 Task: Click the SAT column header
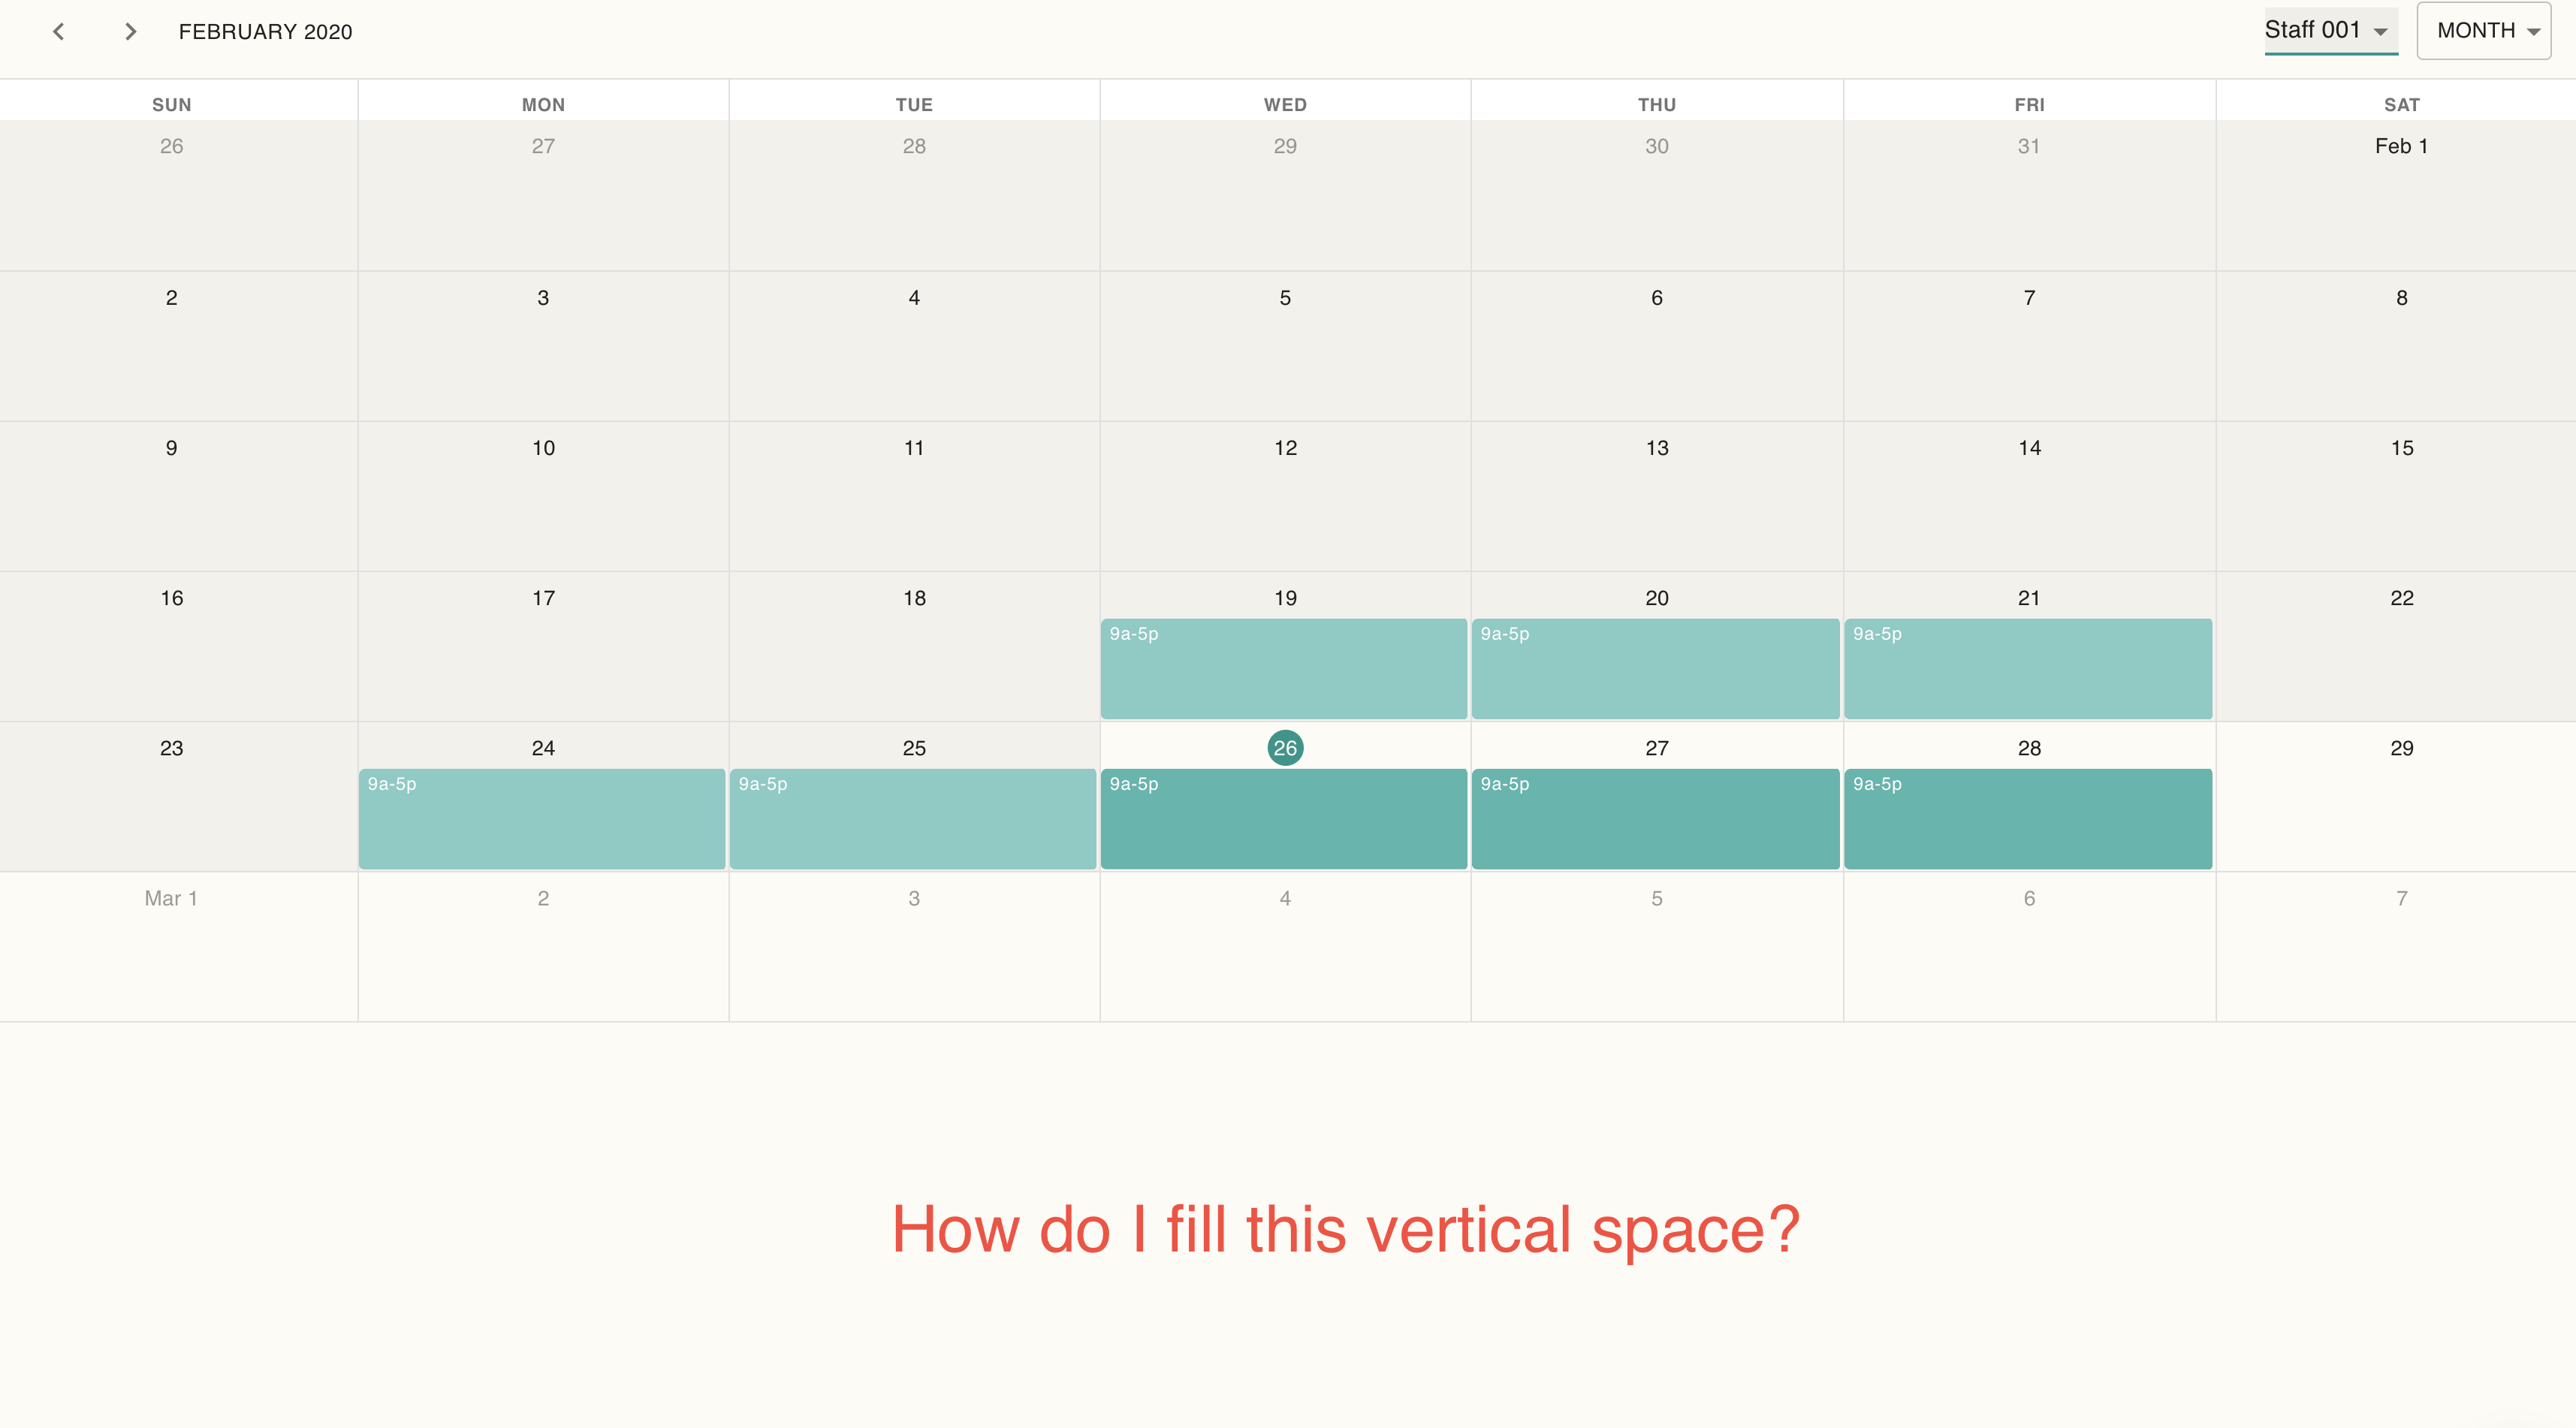point(2401,103)
